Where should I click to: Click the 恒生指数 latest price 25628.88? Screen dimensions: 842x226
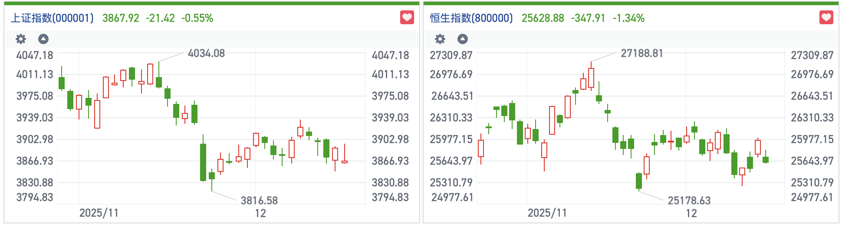(x=543, y=18)
